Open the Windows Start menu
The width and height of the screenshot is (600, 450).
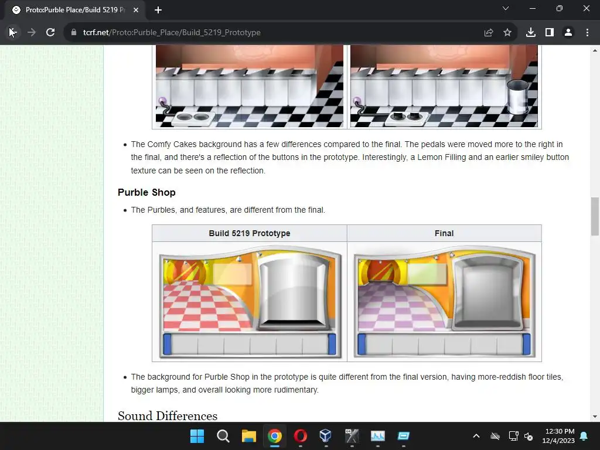(x=197, y=436)
